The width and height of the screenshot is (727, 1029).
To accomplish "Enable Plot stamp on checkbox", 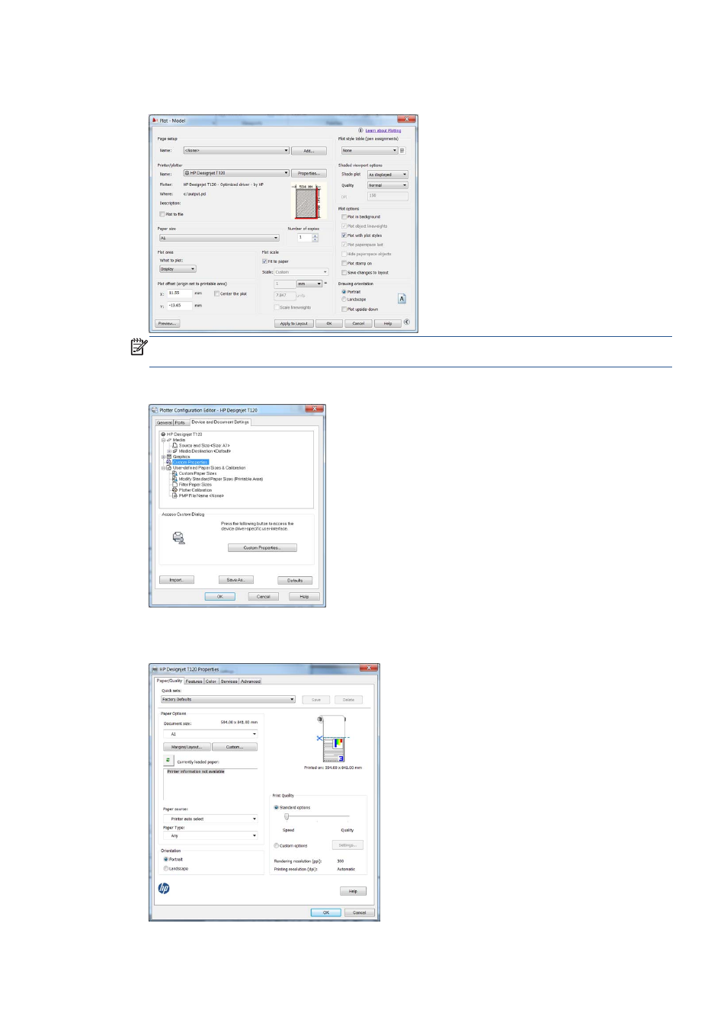I will [344, 263].
